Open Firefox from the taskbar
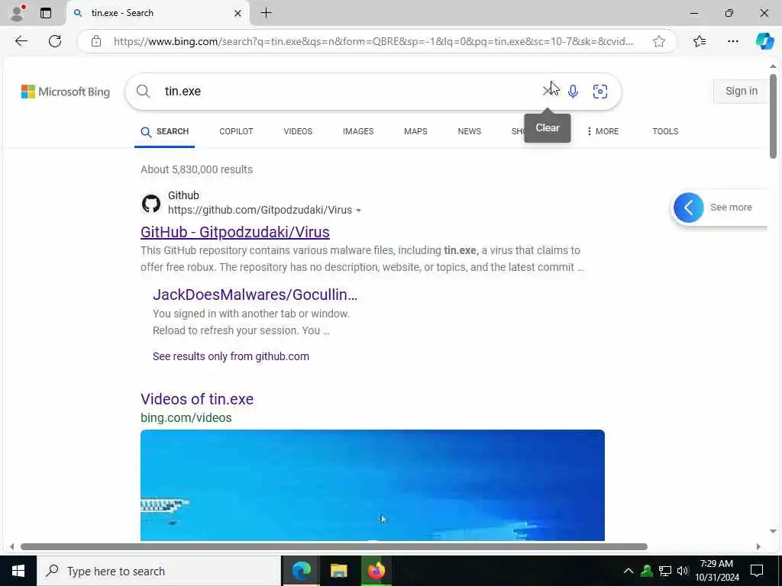 click(376, 571)
